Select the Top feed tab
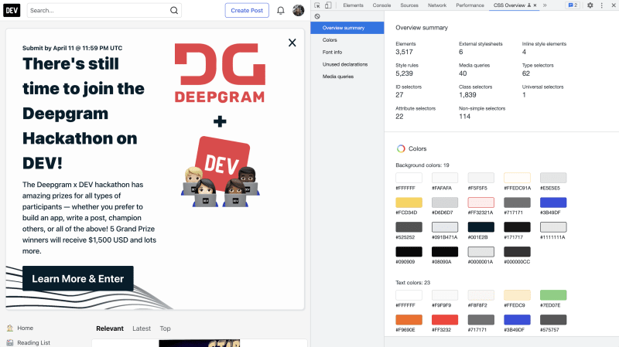Image resolution: width=619 pixels, height=347 pixels. (x=165, y=328)
